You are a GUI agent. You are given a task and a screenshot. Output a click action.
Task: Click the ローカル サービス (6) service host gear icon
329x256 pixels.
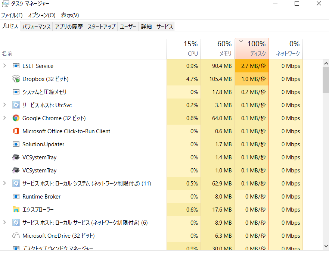click(x=16, y=222)
